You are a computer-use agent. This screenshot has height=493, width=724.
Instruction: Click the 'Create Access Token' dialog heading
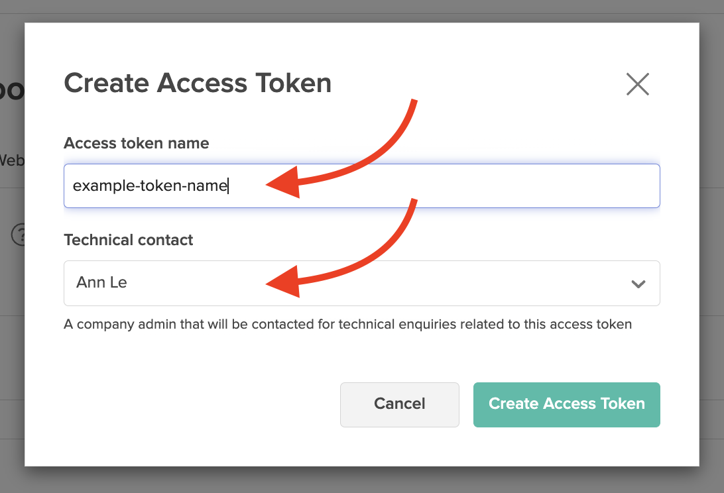pyautogui.click(x=198, y=83)
